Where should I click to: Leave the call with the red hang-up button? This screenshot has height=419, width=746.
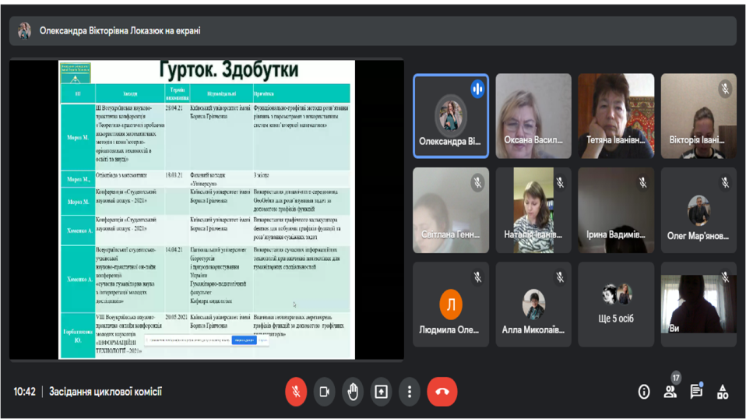[442, 392]
